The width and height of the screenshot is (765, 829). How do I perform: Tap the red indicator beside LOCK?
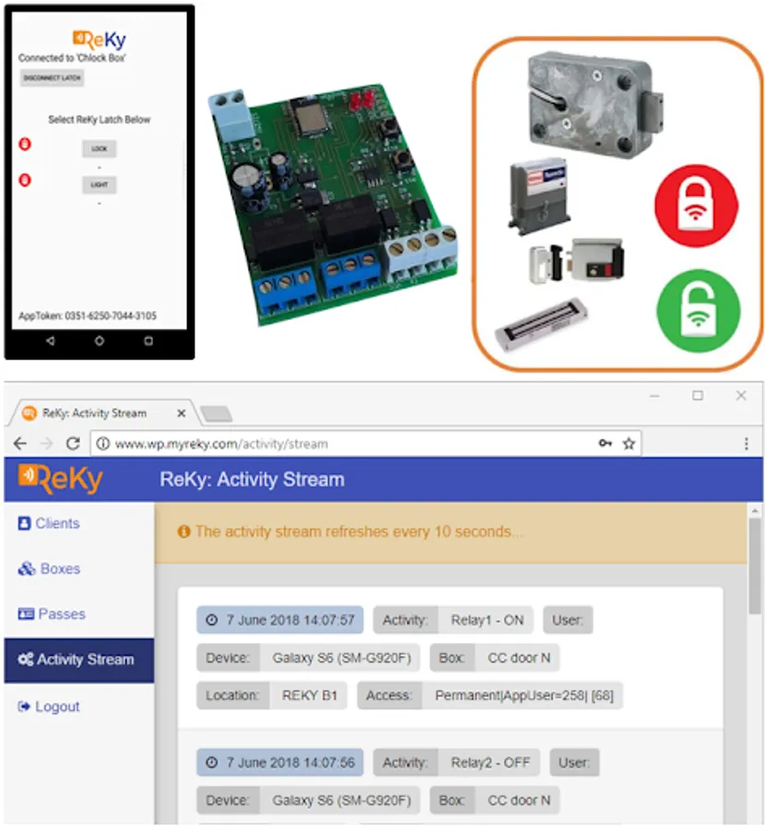tap(25, 144)
